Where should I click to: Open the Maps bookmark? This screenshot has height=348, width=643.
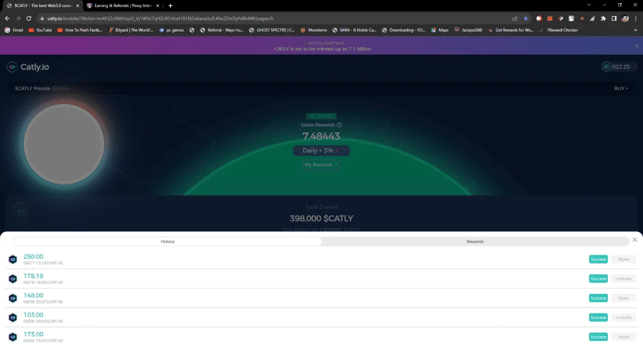pos(439,30)
